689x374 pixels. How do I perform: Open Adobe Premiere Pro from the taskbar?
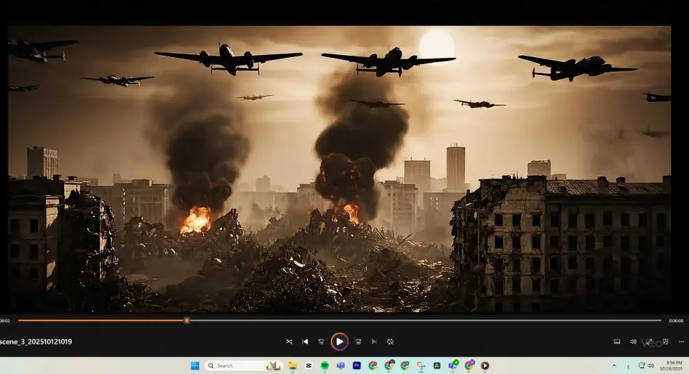357,366
